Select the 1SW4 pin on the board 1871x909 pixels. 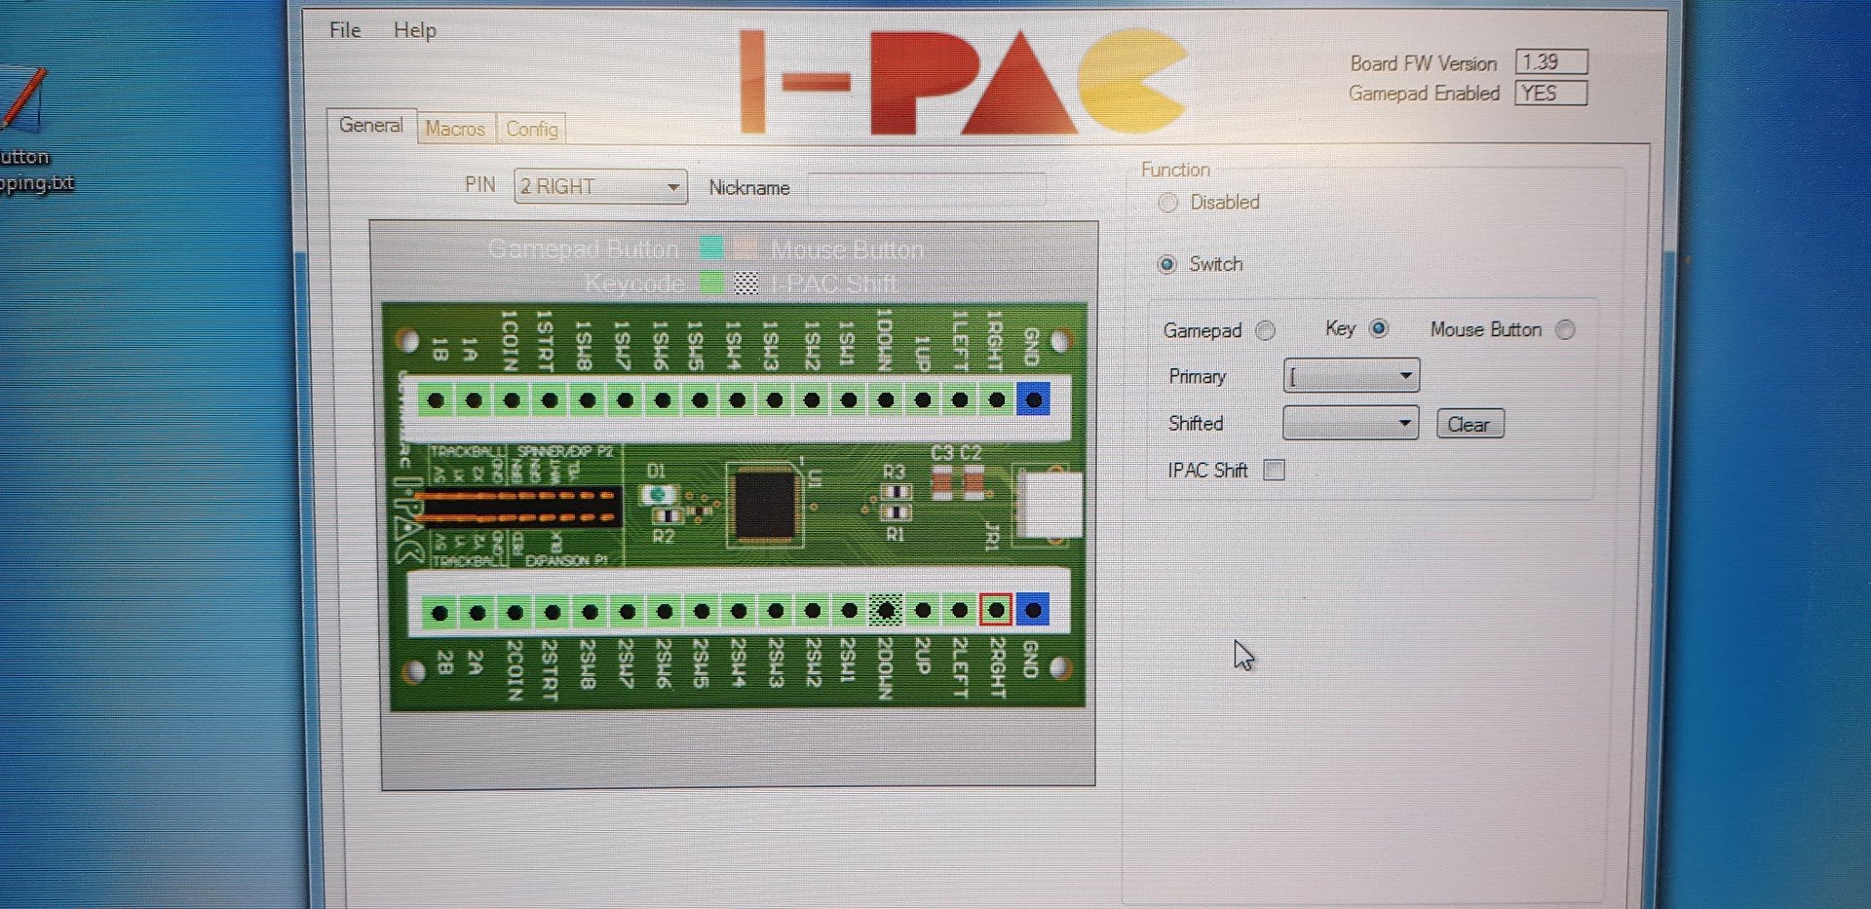coord(737,399)
